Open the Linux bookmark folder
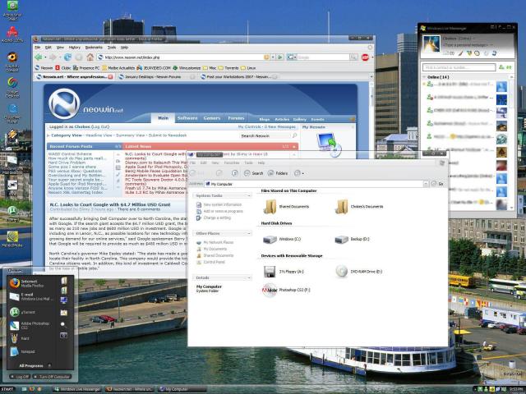 click(x=248, y=67)
